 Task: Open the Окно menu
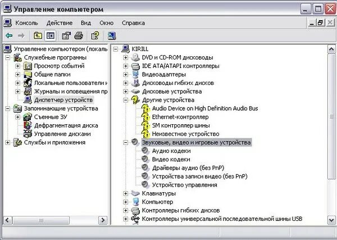coord(107,23)
